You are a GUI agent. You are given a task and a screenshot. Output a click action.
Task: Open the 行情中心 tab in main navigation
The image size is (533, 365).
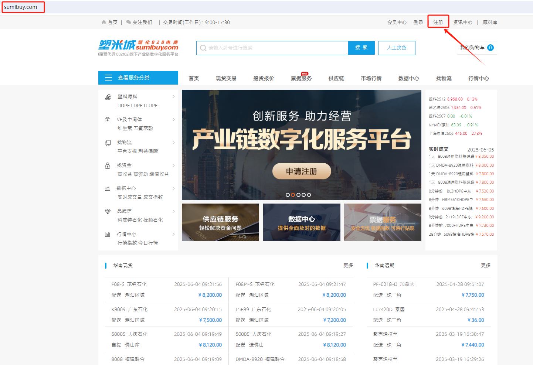point(479,78)
